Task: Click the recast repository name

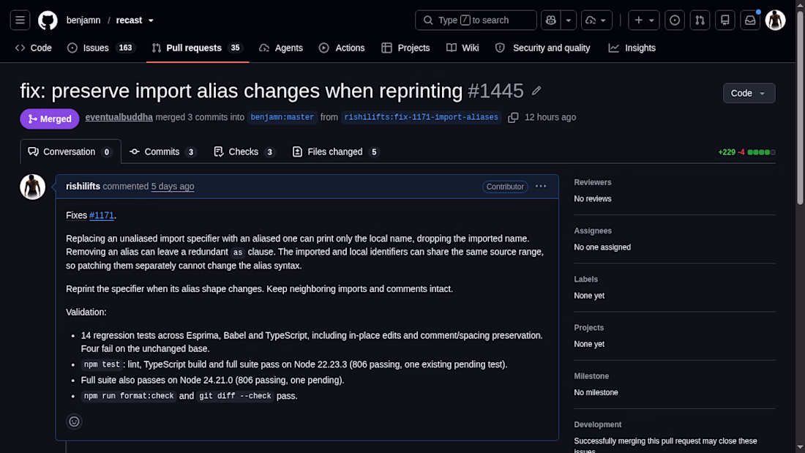Action: pyautogui.click(x=129, y=20)
